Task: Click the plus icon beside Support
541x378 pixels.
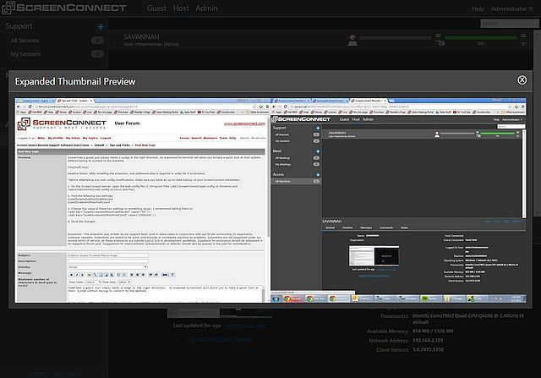Action: tap(101, 26)
